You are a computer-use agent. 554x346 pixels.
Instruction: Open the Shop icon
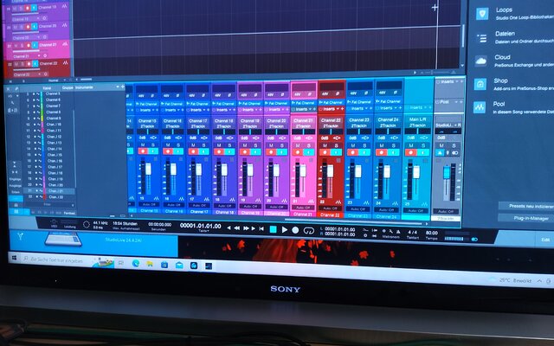[480, 84]
